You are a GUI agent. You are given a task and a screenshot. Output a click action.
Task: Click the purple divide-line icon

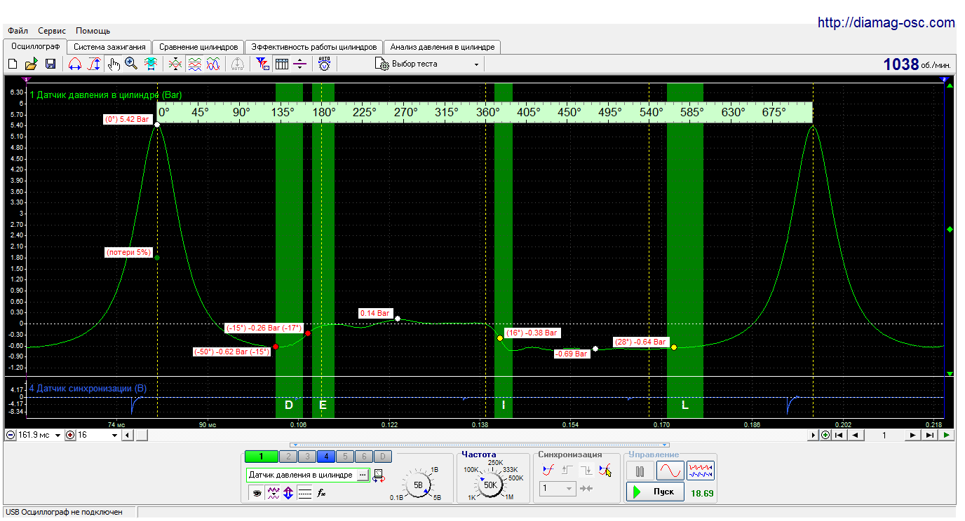click(300, 64)
